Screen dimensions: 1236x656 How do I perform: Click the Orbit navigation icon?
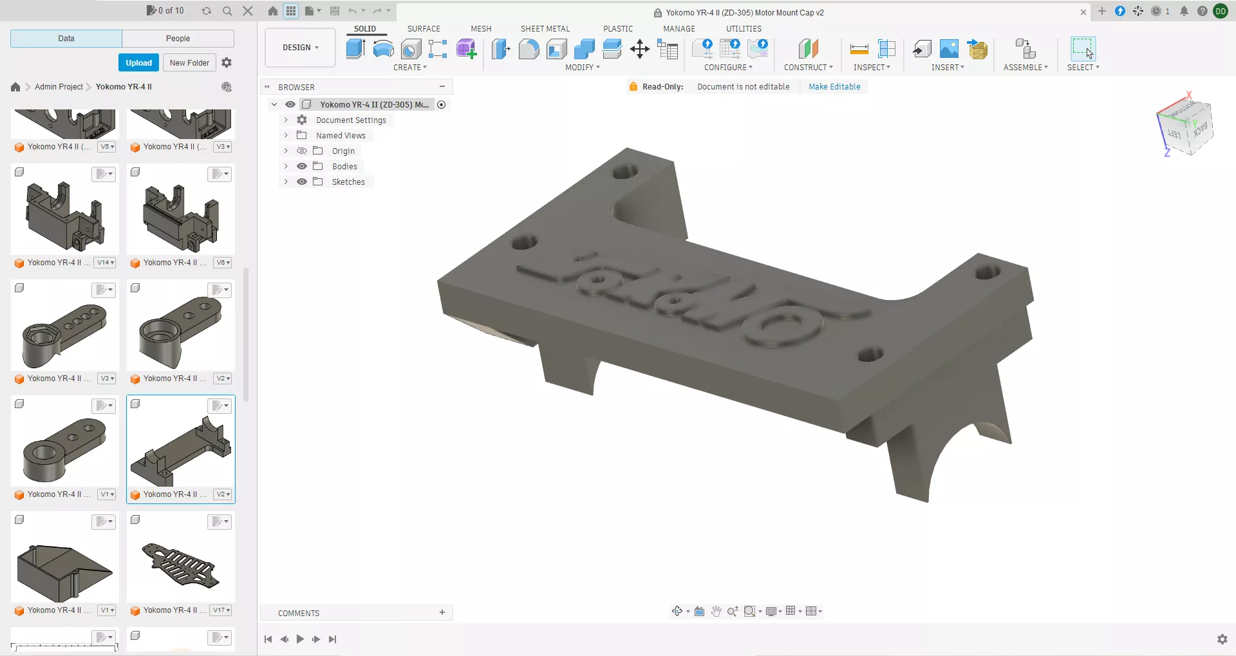[x=677, y=611]
